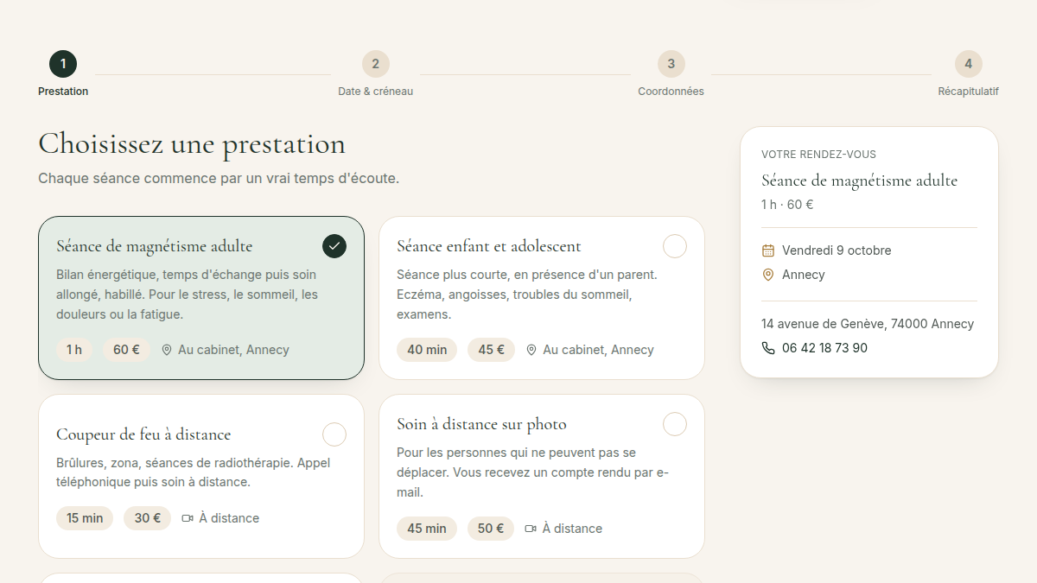This screenshot has width=1037, height=583.
Task: Click the 45 € price chip
Action: 492,350
